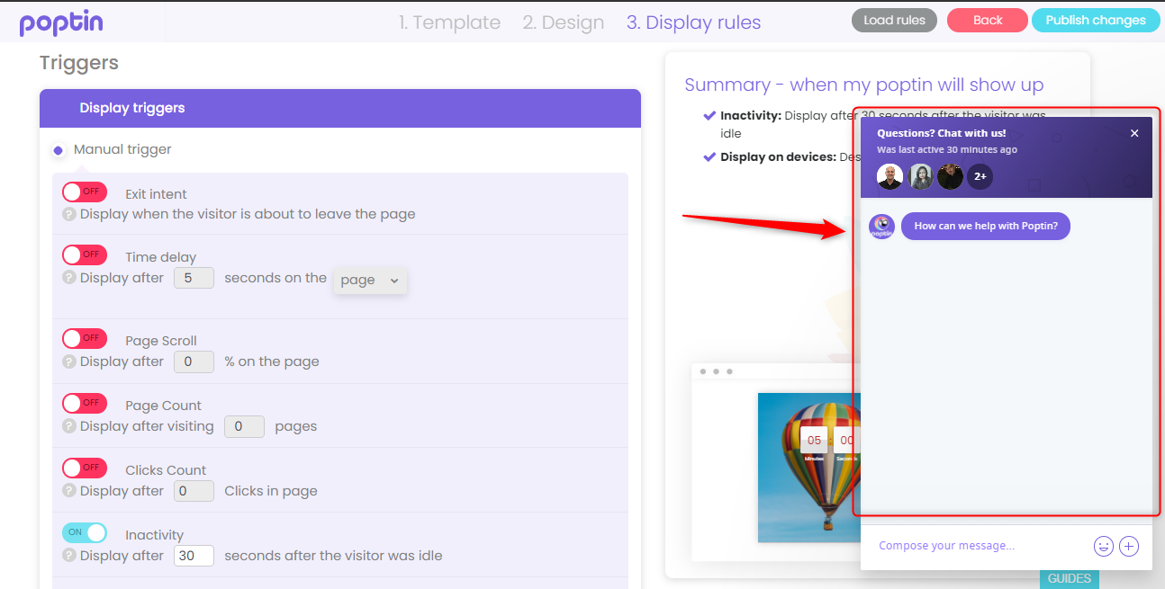Toggle the Clicks Count switch
The height and width of the screenshot is (589, 1165).
85,468
